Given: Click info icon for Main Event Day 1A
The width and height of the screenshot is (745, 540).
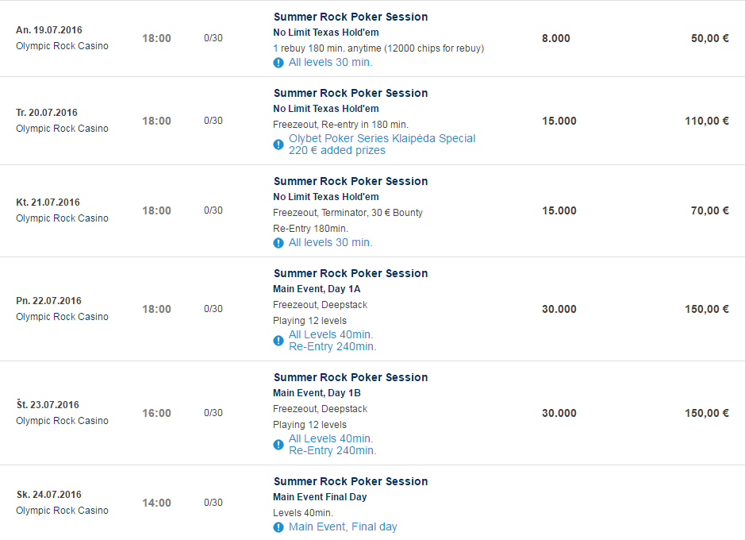Looking at the screenshot, I should click(x=278, y=341).
